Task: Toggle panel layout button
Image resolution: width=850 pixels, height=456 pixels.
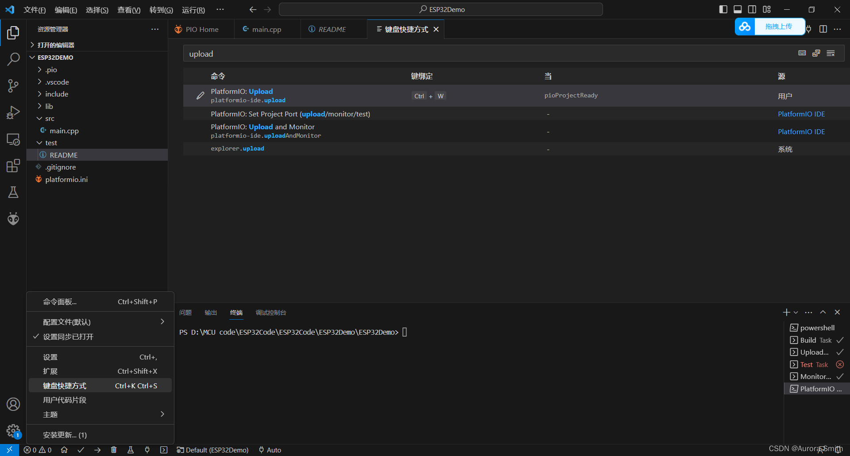Action: pyautogui.click(x=738, y=9)
